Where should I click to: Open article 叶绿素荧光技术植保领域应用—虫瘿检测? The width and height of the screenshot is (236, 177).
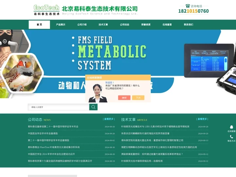click(x=142, y=161)
